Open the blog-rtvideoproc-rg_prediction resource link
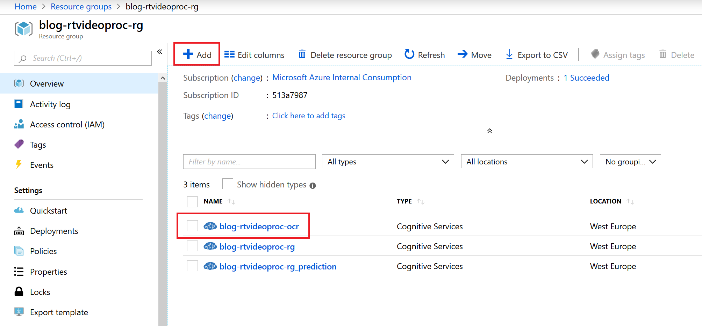 tap(278, 267)
